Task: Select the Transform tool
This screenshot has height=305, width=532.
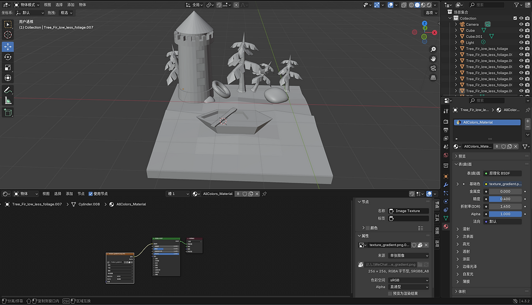Action: pos(8,78)
